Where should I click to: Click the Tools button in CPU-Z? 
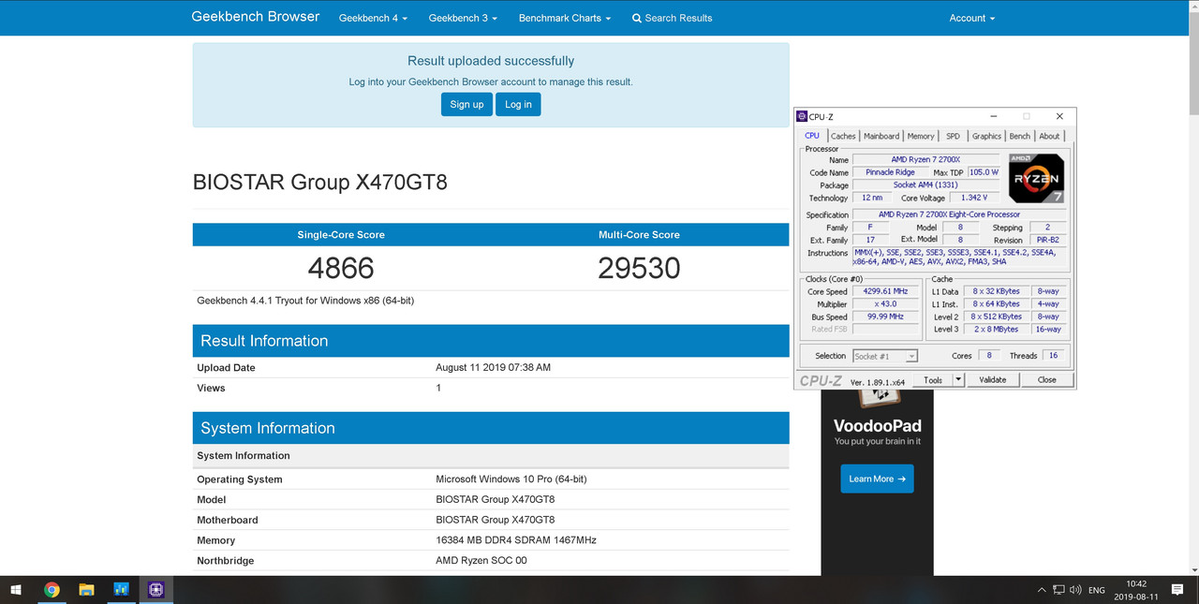(933, 379)
